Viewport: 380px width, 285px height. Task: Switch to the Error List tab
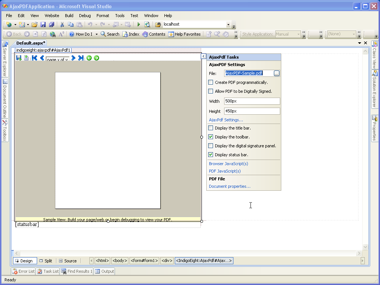(23, 271)
